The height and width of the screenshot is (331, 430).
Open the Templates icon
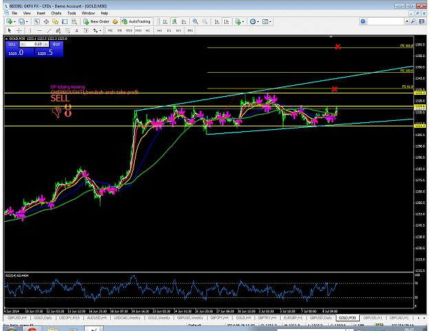[x=265, y=21]
